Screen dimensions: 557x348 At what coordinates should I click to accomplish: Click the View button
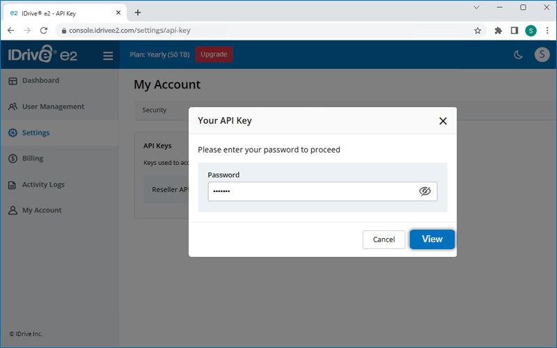click(432, 239)
